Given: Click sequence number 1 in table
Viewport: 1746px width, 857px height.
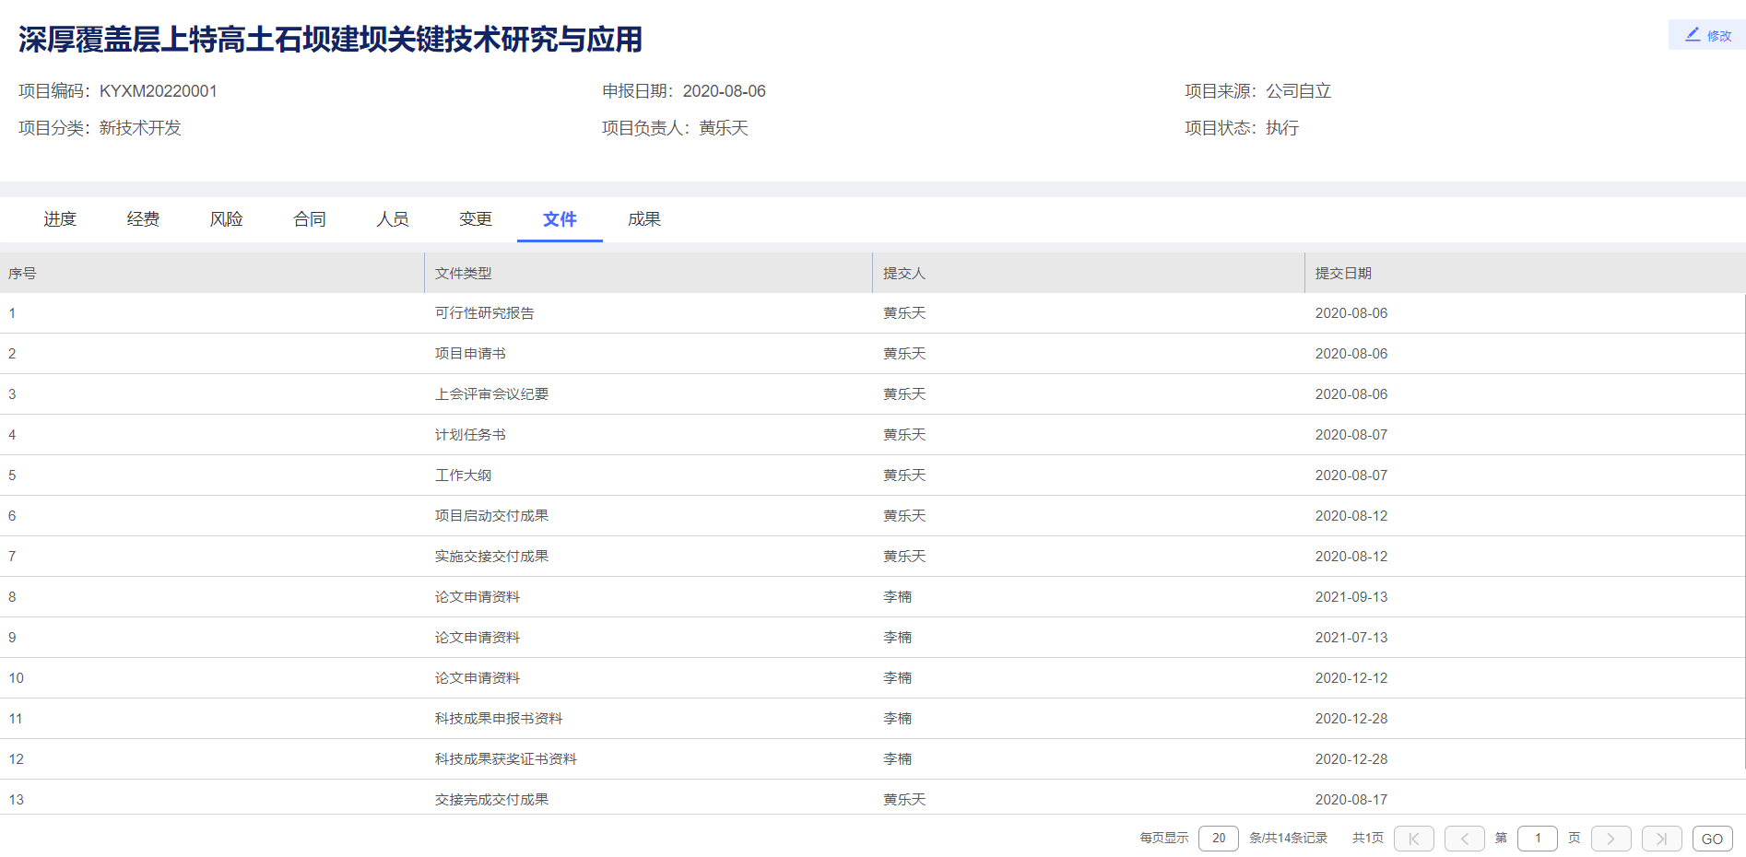Looking at the screenshot, I should [12, 313].
